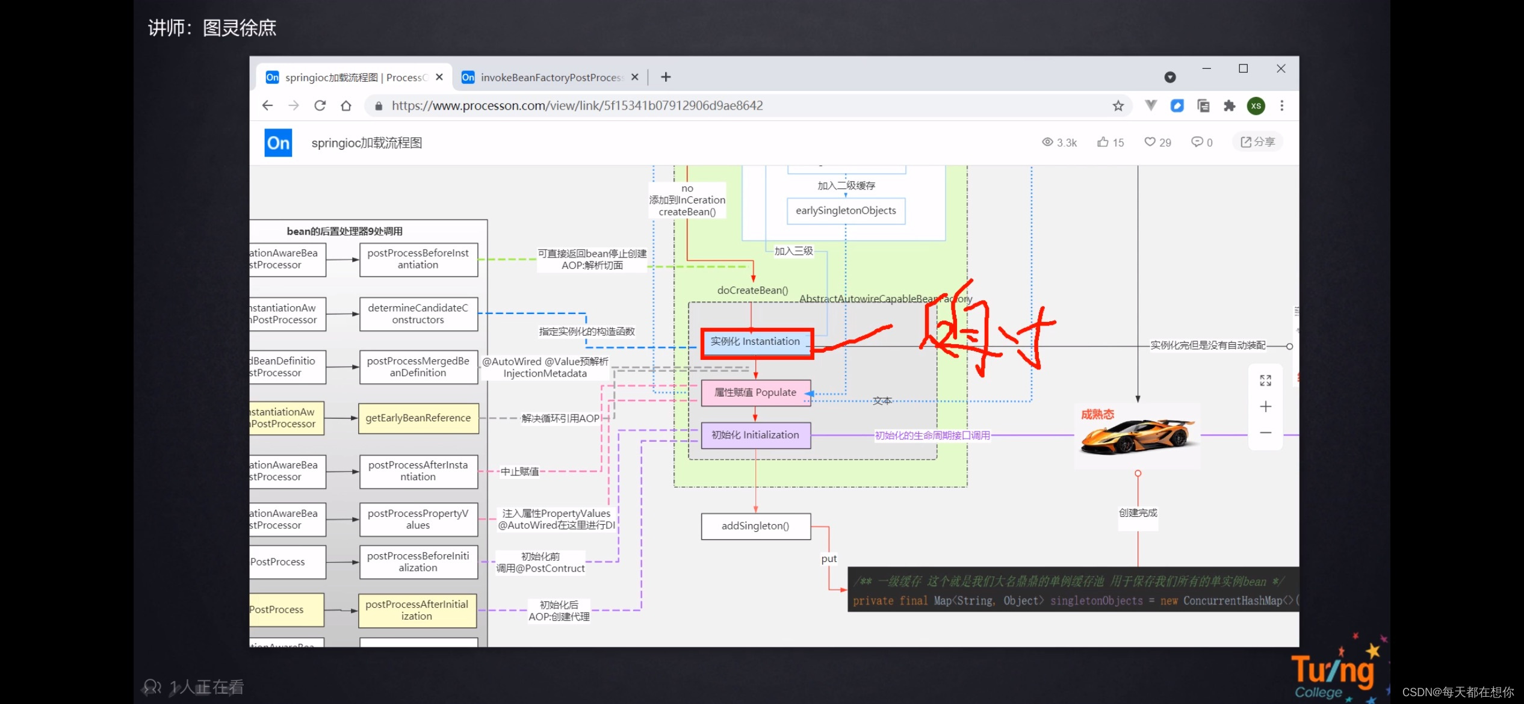The image size is (1524, 704).
Task: Click the browser profile avatar icon XS
Action: pos(1255,105)
